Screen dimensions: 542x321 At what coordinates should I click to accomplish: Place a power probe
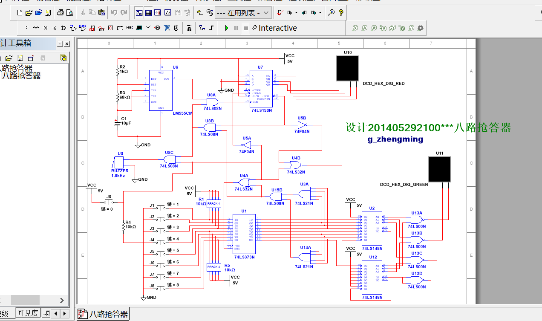coord(374,28)
